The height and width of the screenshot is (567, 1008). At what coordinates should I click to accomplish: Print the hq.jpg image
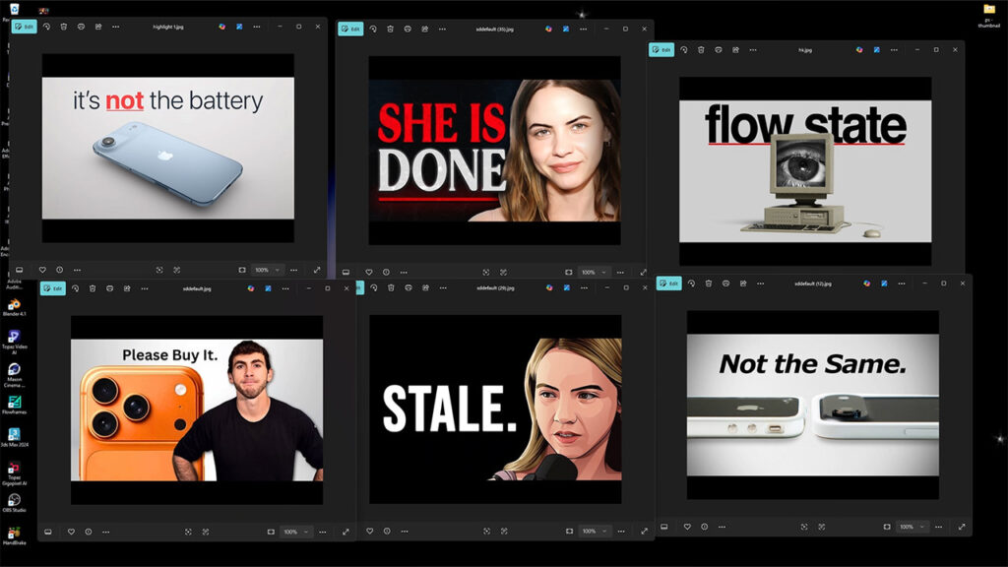pos(718,49)
